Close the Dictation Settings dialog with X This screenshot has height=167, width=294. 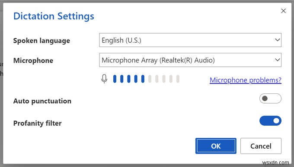click(283, 11)
